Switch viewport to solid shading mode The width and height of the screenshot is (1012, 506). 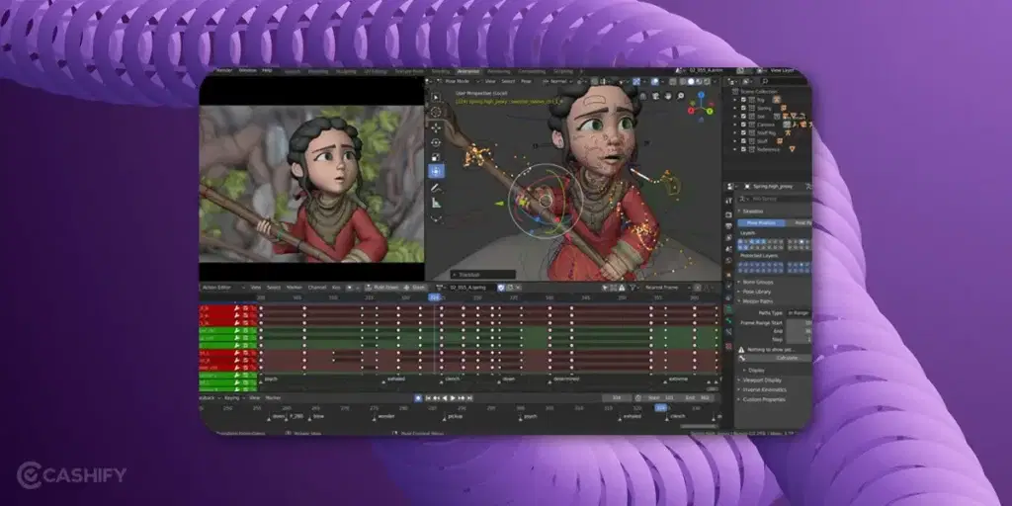[690, 81]
